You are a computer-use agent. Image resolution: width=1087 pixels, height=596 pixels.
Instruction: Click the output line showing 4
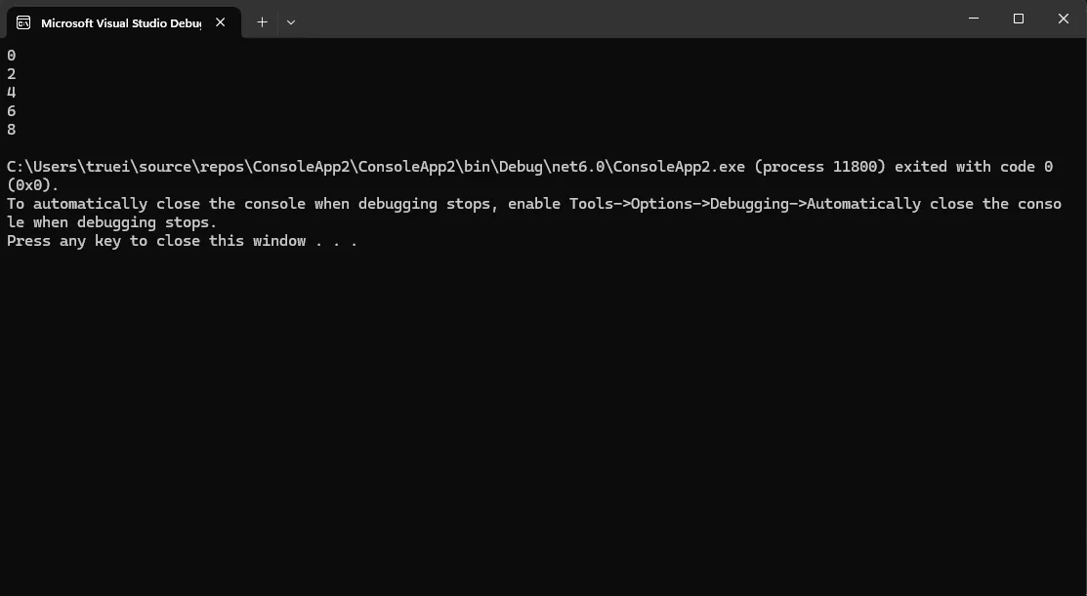[x=12, y=93]
